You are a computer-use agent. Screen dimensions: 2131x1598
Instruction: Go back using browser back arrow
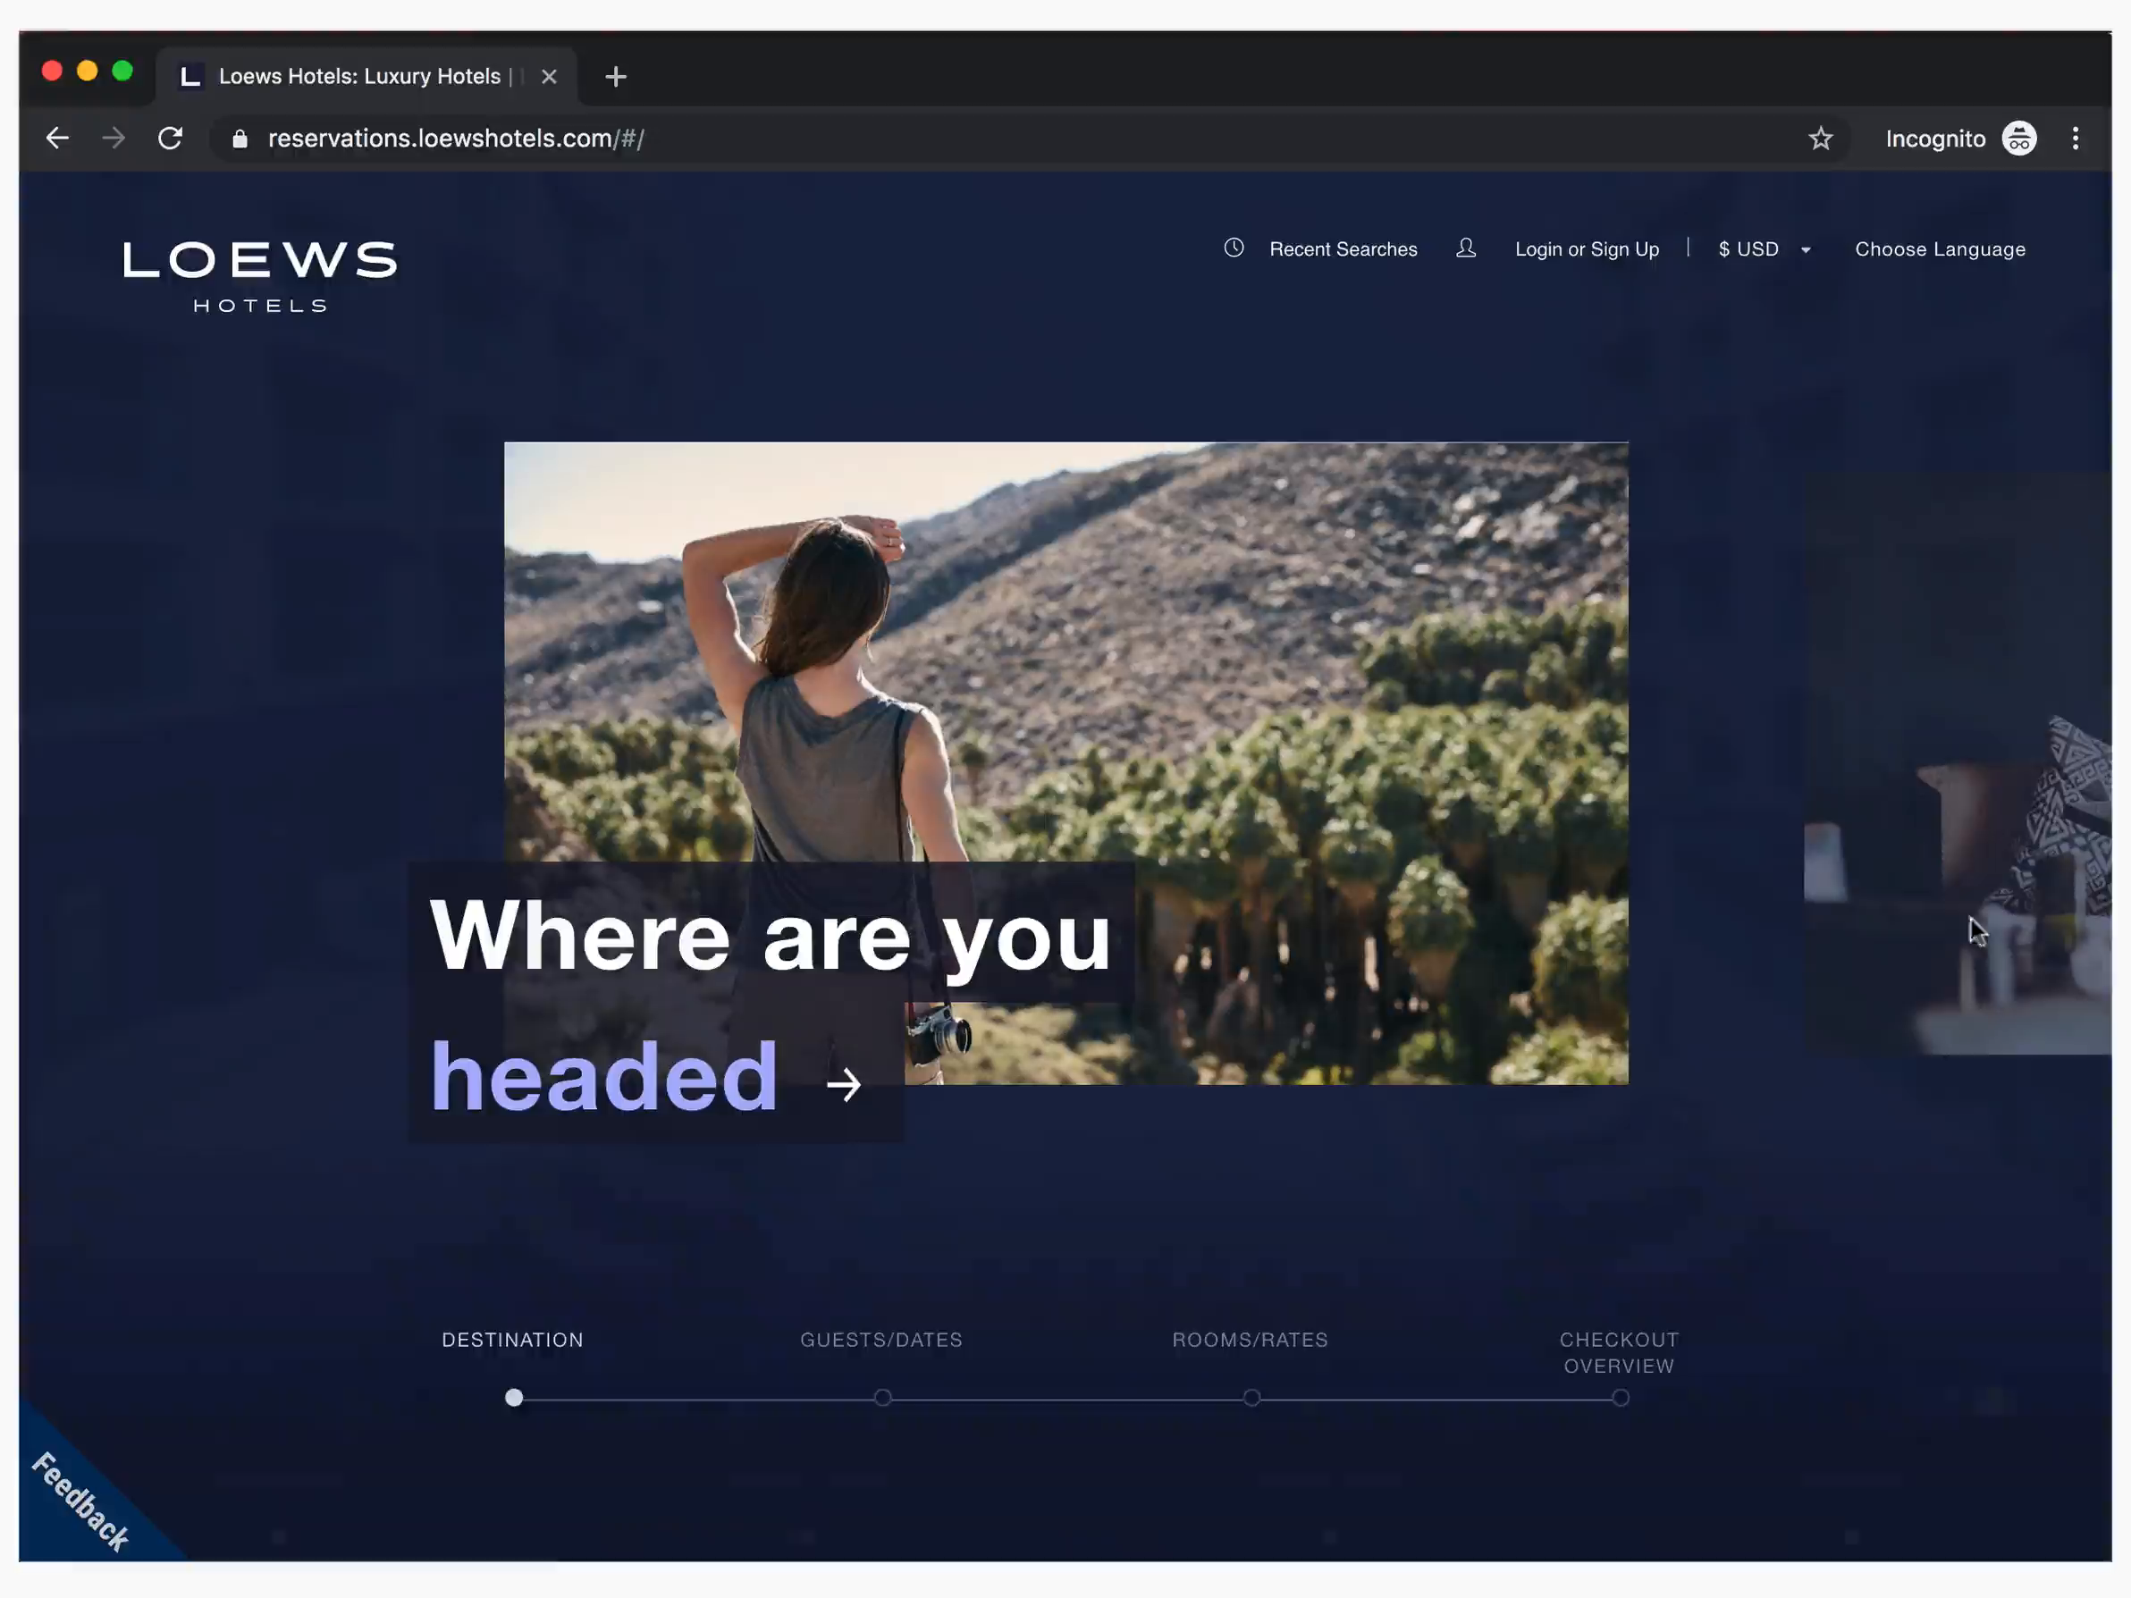tap(58, 139)
